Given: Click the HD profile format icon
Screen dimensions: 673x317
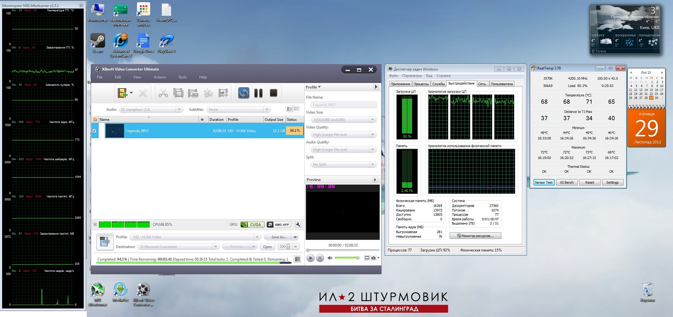Looking at the screenshot, I should pos(105,242).
